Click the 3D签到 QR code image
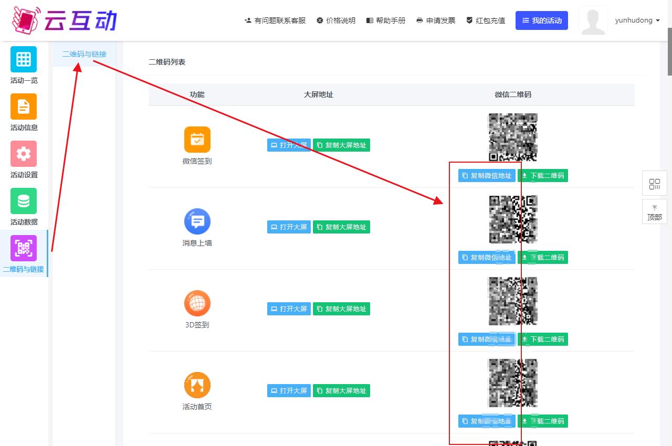This screenshot has width=672, height=446. coord(513,301)
